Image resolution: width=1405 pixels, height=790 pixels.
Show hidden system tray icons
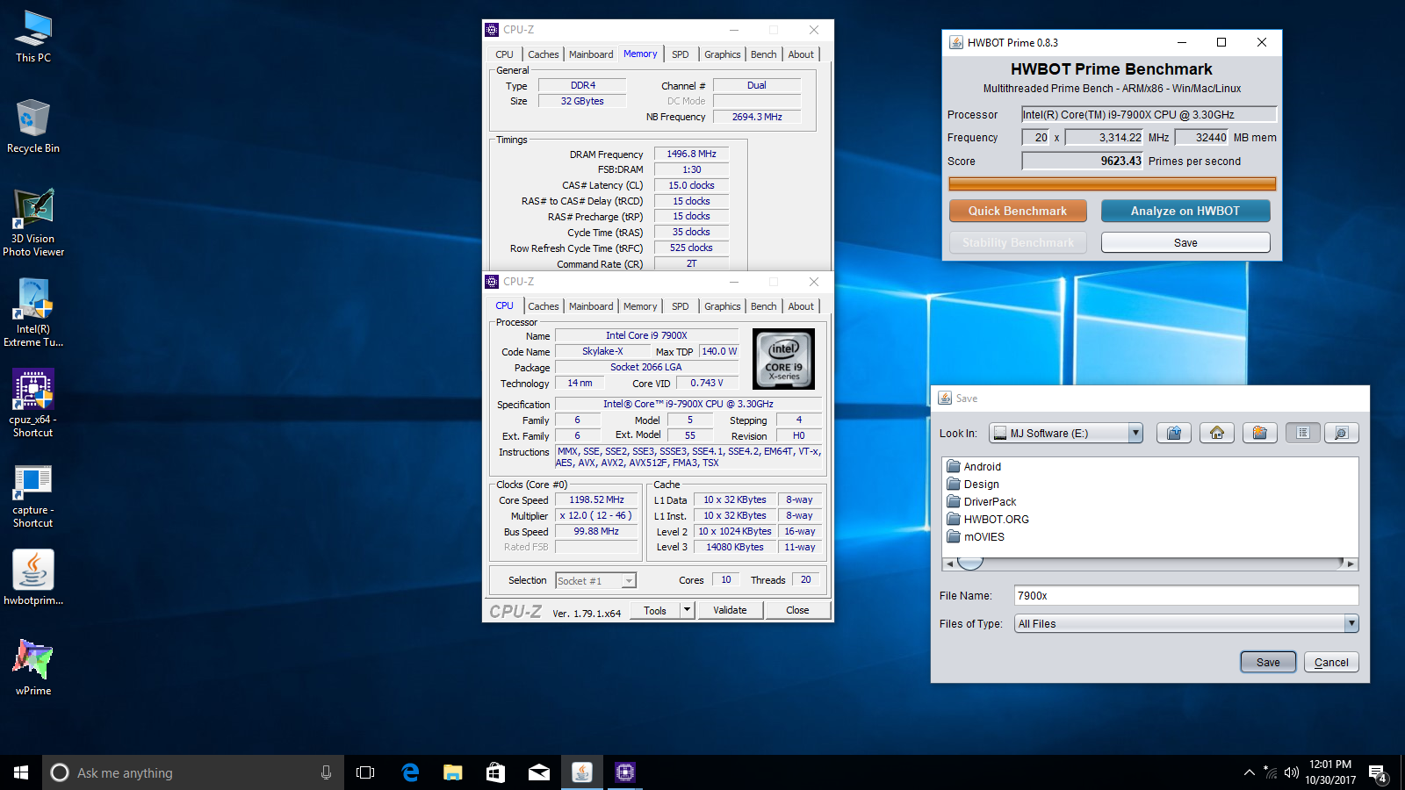(x=1249, y=772)
